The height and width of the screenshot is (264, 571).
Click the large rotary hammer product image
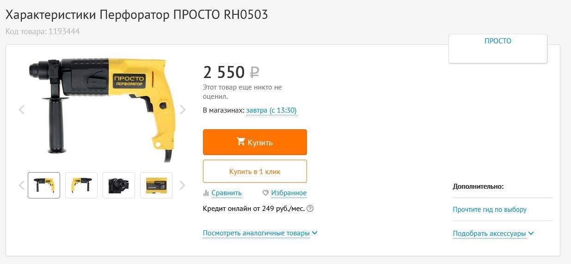click(102, 106)
